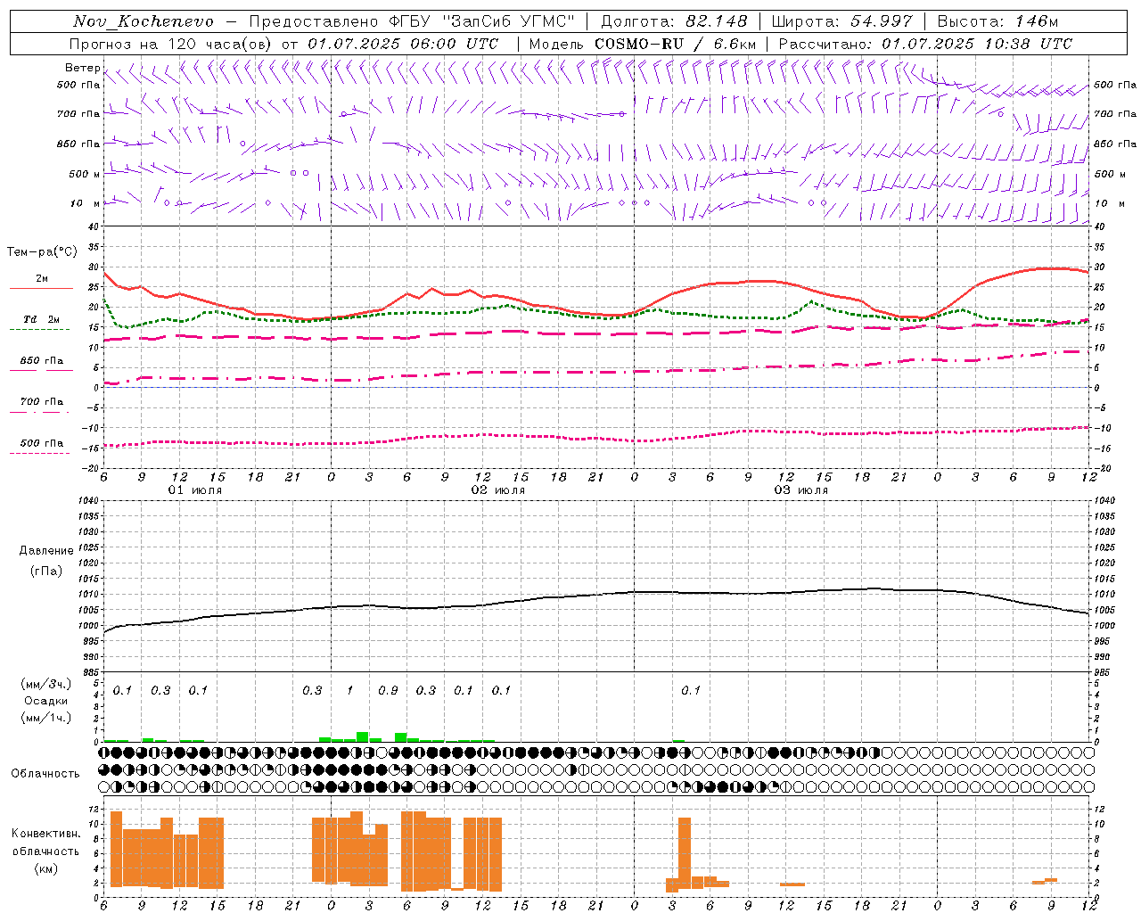The height and width of the screenshot is (913, 1141).
Task: Click the '10 м' wind level label on left
Action: pyautogui.click(x=86, y=203)
